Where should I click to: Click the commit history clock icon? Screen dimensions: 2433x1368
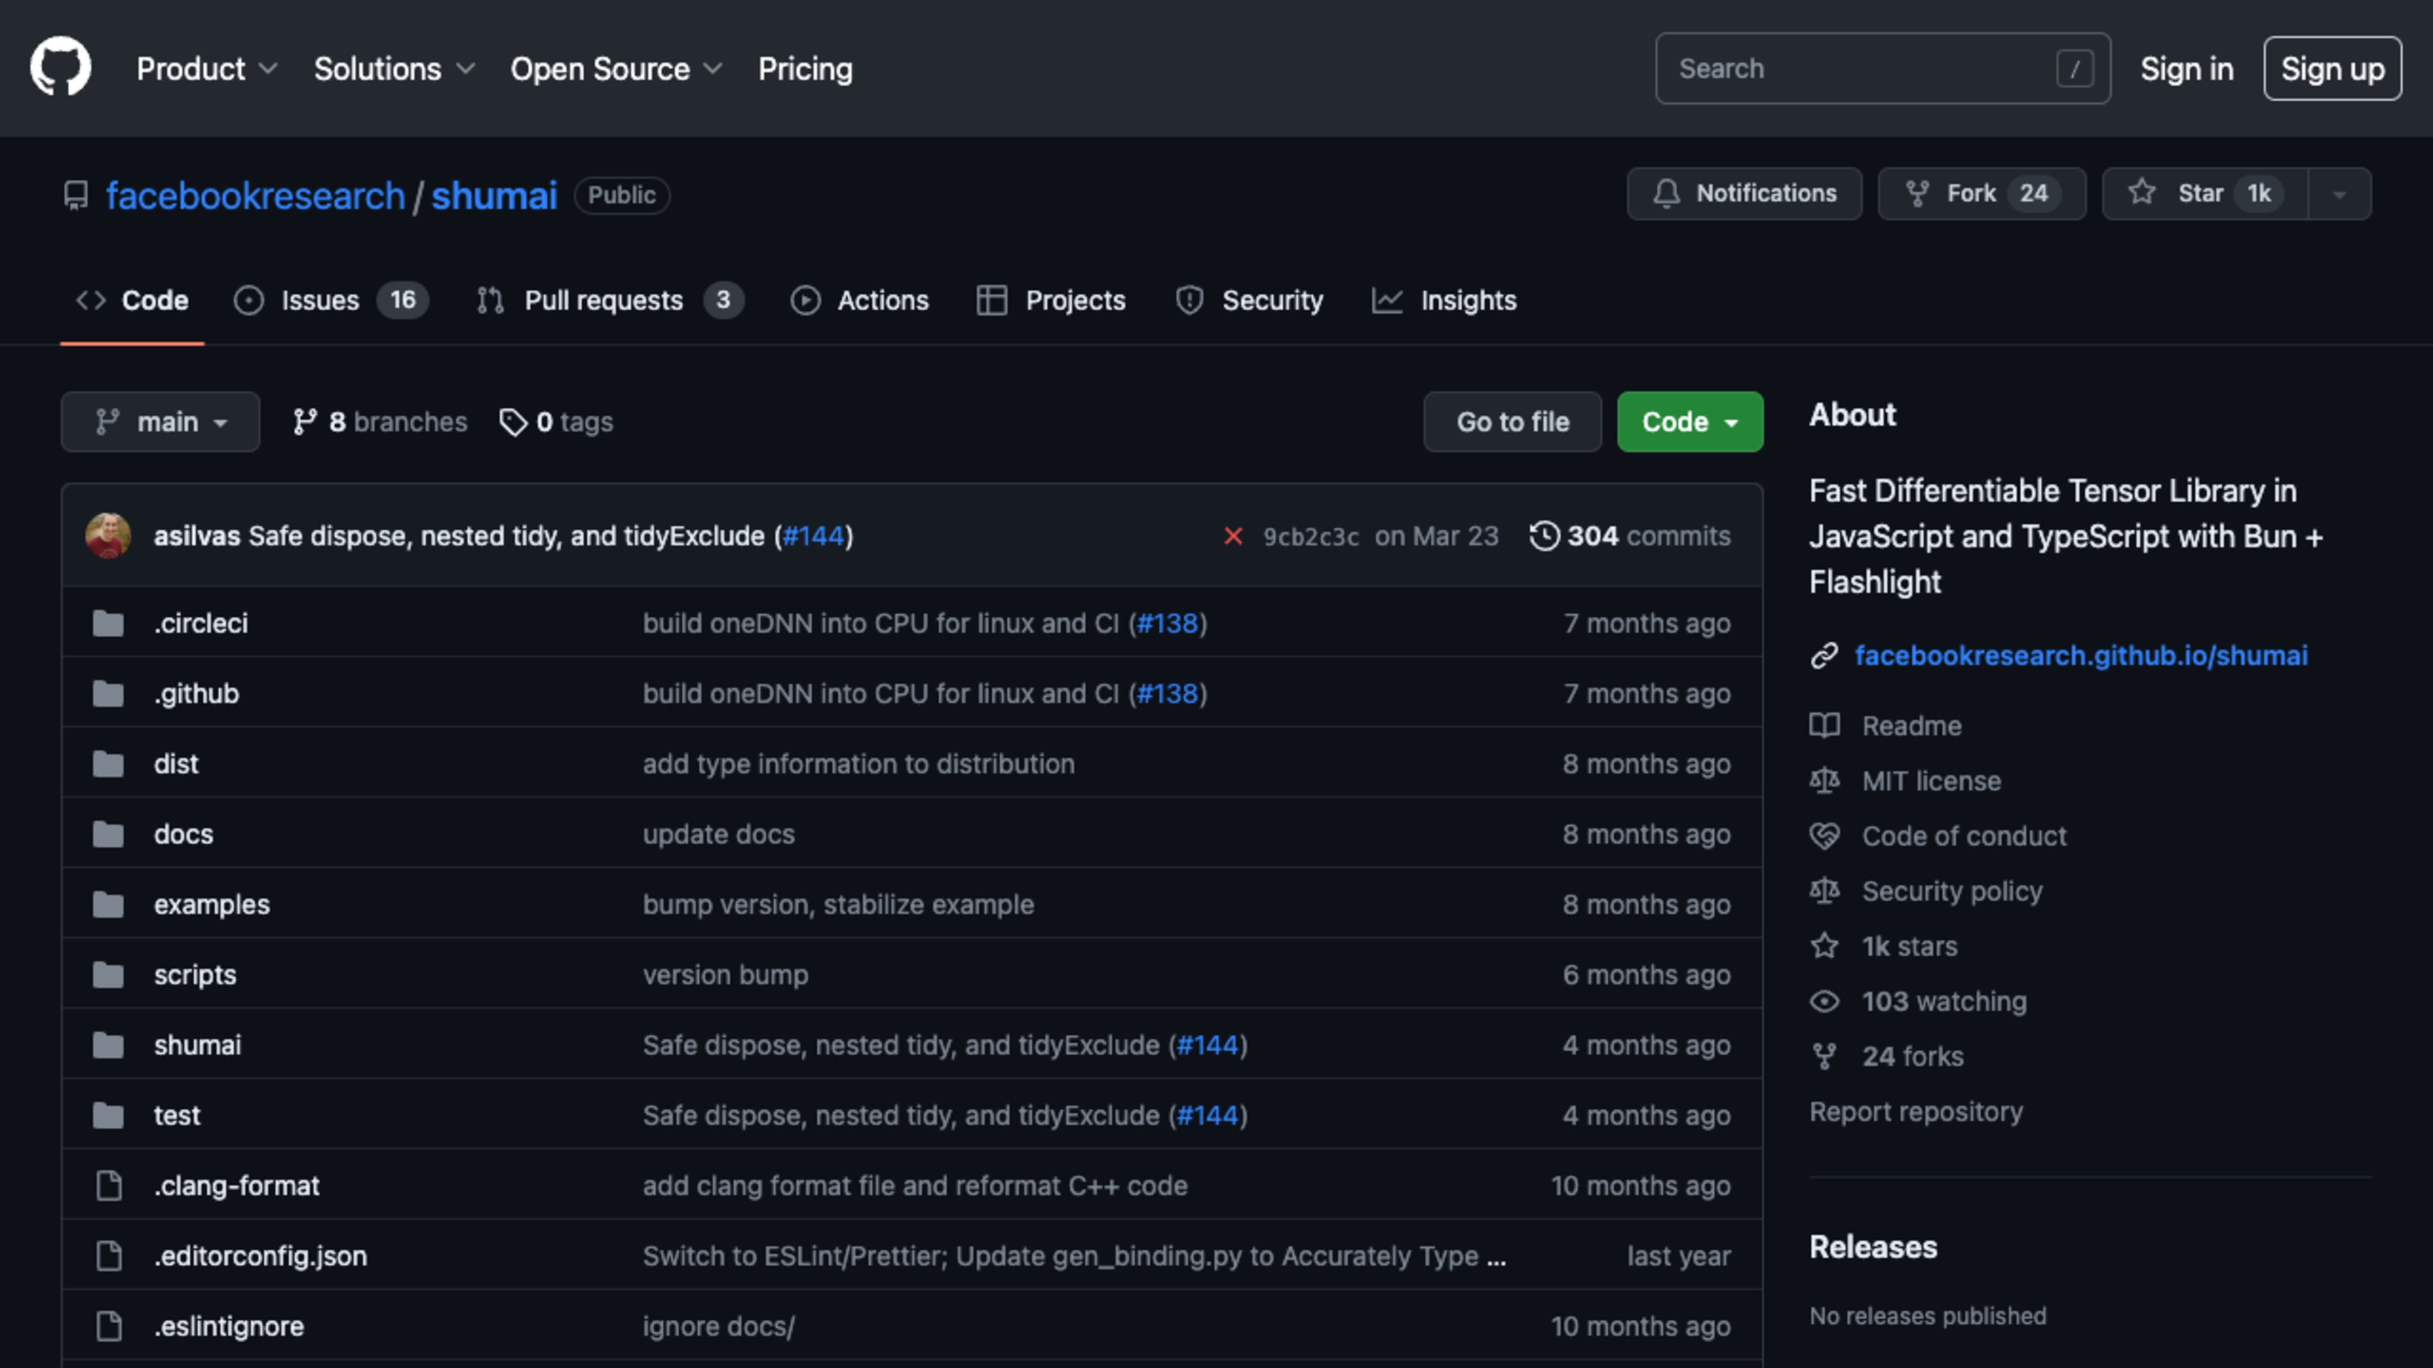coord(1544,536)
